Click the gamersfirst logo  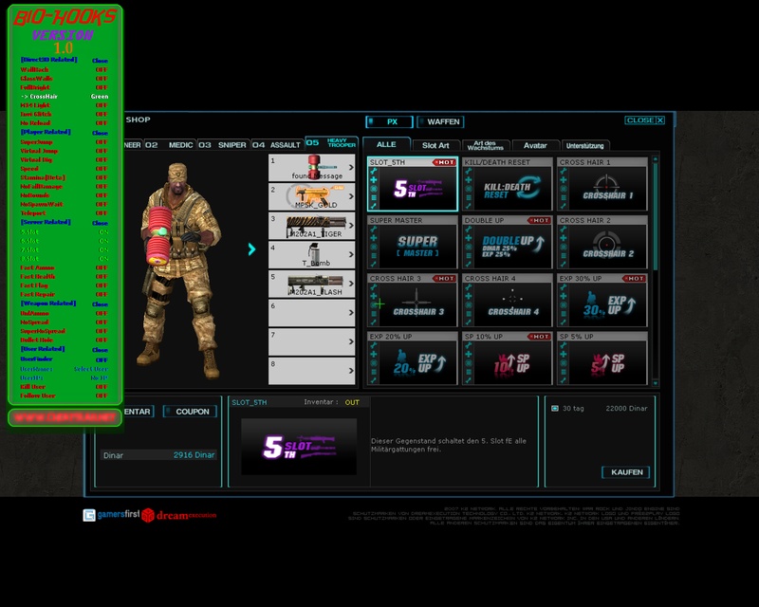pyautogui.click(x=111, y=515)
